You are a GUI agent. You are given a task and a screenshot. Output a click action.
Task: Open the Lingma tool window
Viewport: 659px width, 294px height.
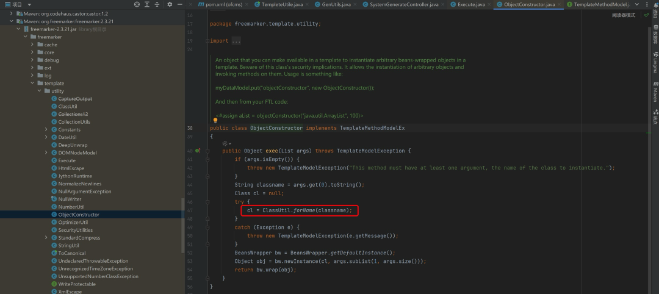pyautogui.click(x=655, y=63)
